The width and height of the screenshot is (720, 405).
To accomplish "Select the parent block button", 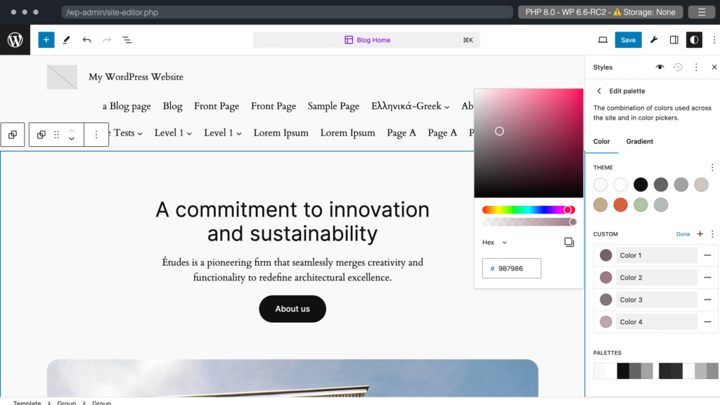I will pos(13,134).
